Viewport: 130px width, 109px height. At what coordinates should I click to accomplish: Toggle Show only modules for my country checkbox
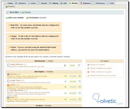pyautogui.click(x=6, y=57)
